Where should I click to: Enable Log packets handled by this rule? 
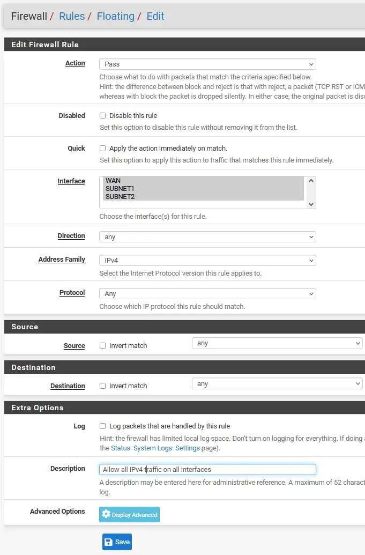tap(103, 426)
